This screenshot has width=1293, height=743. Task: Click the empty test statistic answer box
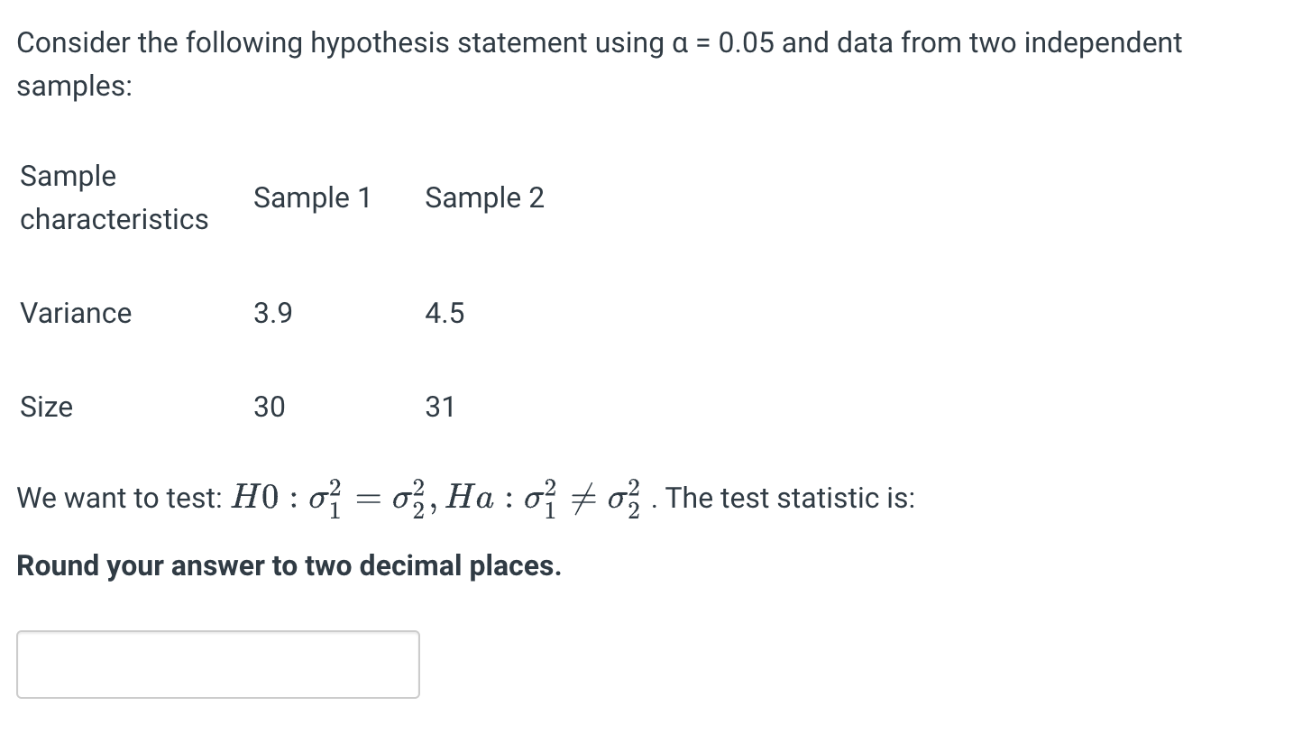pos(218,665)
